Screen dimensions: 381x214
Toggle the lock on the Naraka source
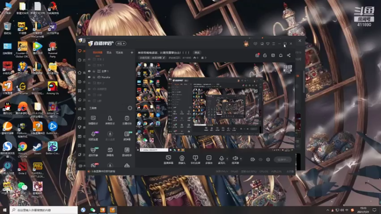click(x=94, y=77)
